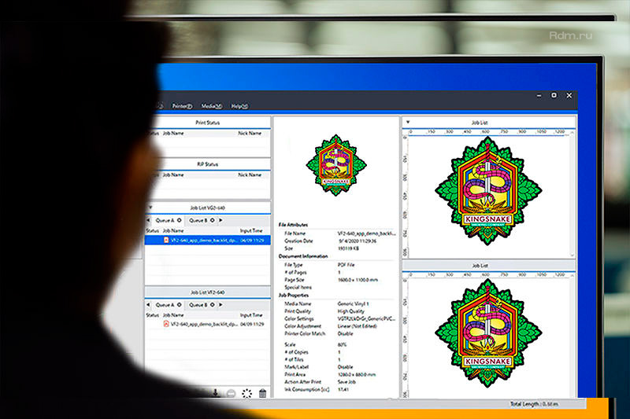The image size is (630, 419).
Task: Click Total Length in status bar
Action: [x=535, y=404]
